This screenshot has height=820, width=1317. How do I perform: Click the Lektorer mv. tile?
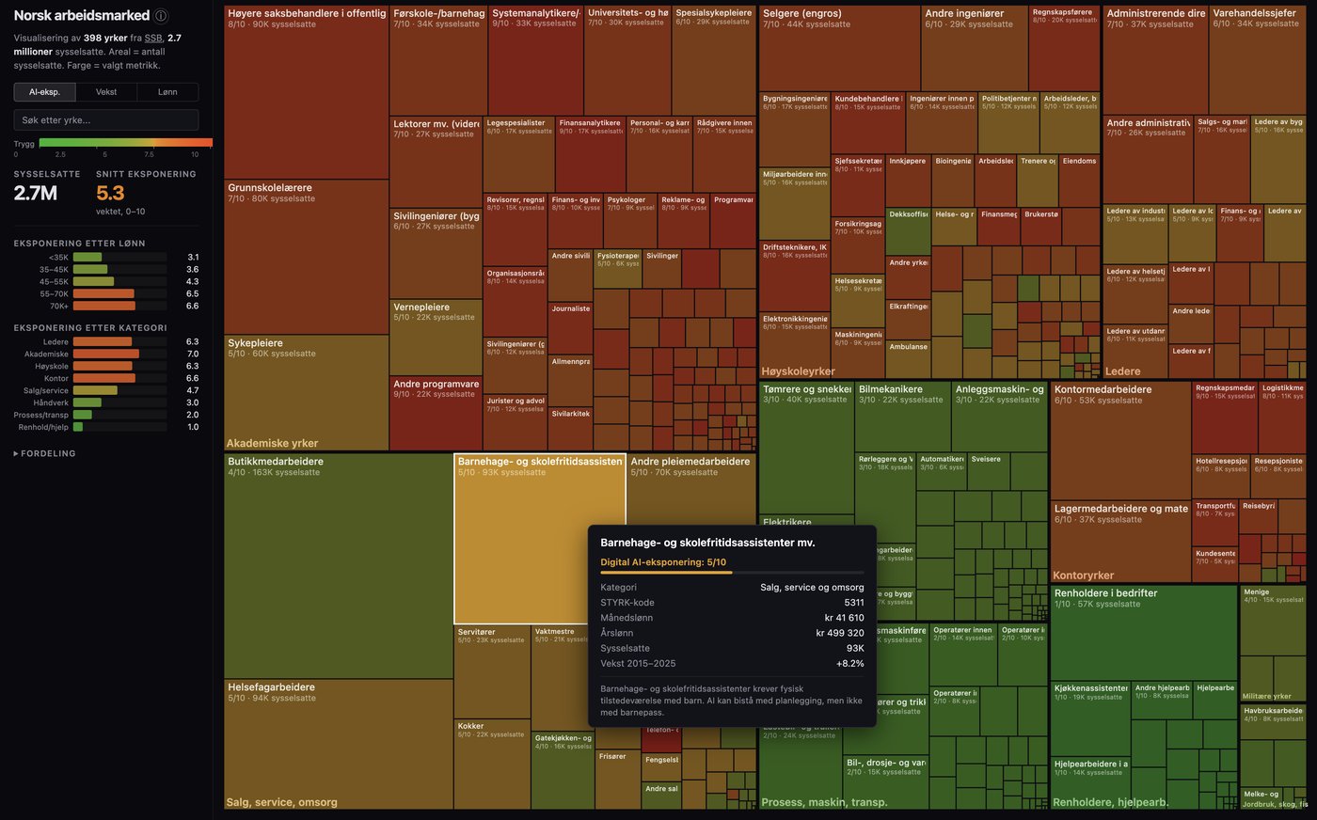click(x=436, y=162)
